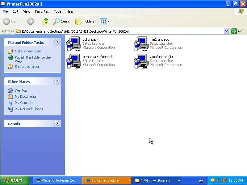Click the system clock 12:06 AM
This screenshot has height=185, width=247.
point(236,180)
